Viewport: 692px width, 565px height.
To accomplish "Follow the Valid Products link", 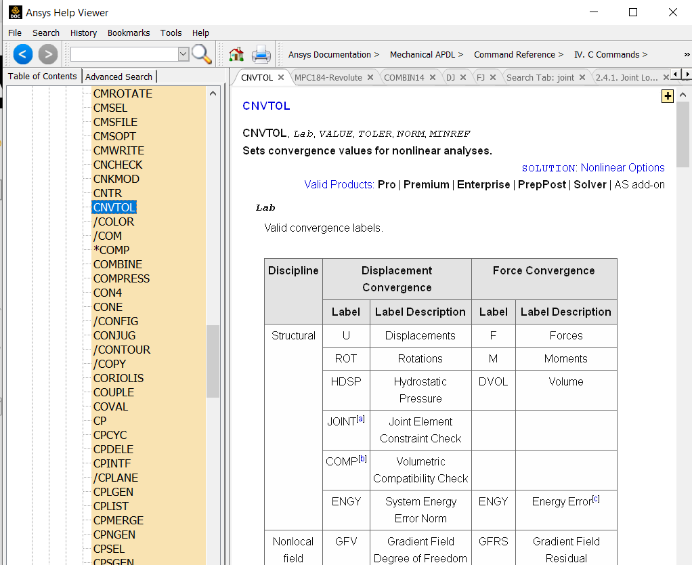I will (x=339, y=184).
